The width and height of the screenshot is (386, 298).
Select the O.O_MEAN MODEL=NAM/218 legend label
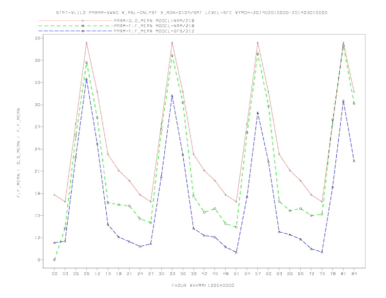(154, 20)
